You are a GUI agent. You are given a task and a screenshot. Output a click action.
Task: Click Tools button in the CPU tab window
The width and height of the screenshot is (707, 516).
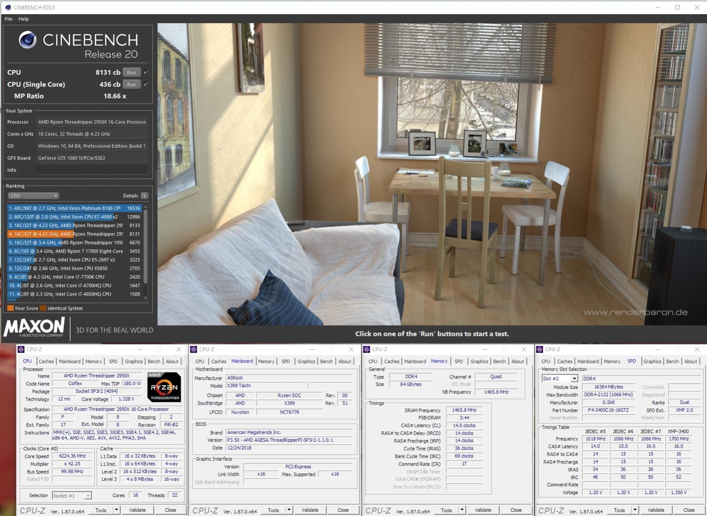point(101,510)
